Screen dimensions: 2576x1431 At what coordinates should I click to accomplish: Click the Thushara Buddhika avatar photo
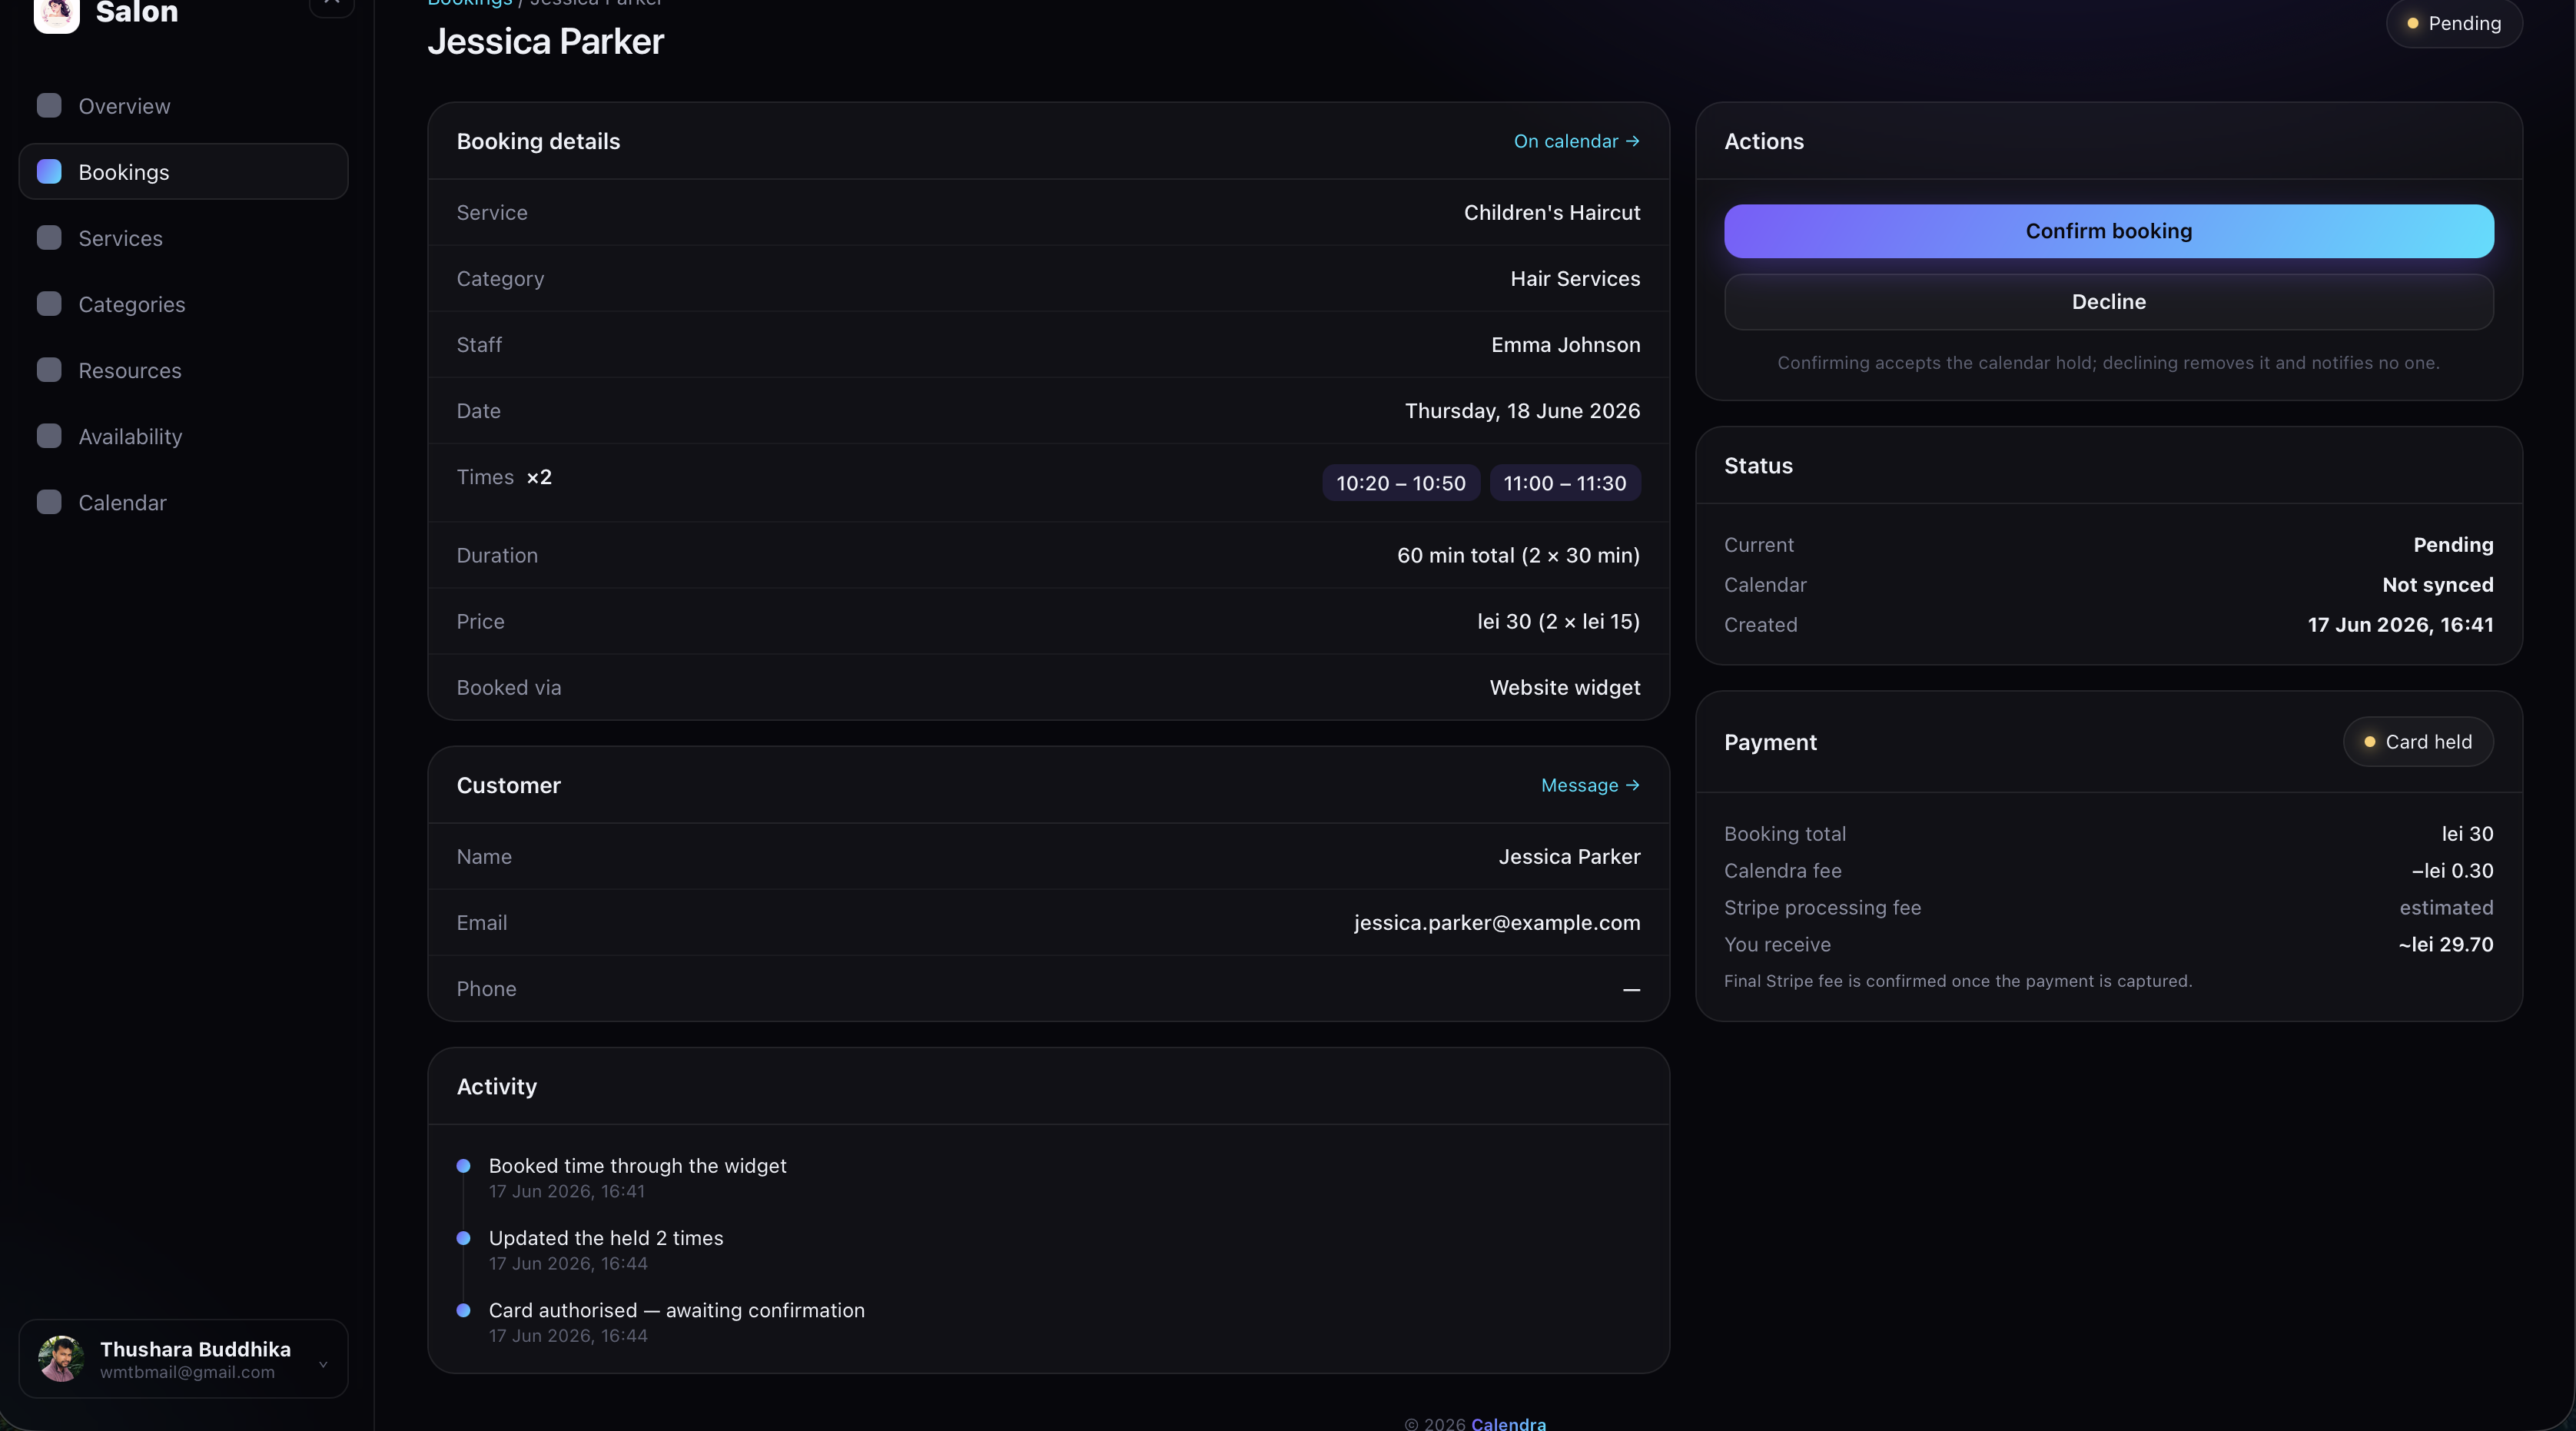(x=61, y=1358)
